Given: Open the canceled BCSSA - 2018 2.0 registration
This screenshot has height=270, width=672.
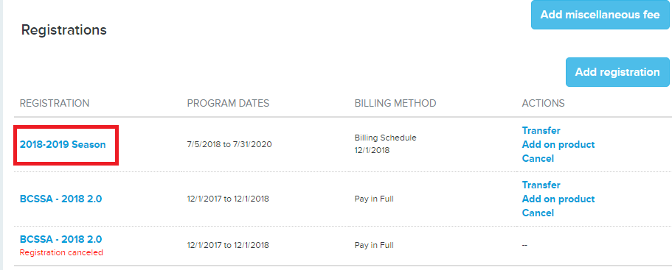Looking at the screenshot, I should tap(61, 239).
